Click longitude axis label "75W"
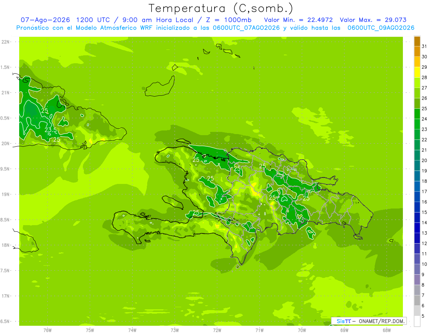The image size is (434, 335). [90, 330]
